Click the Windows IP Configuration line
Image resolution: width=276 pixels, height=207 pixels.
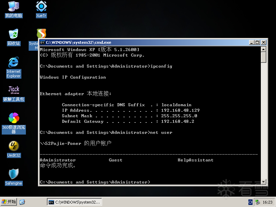coord(73,77)
